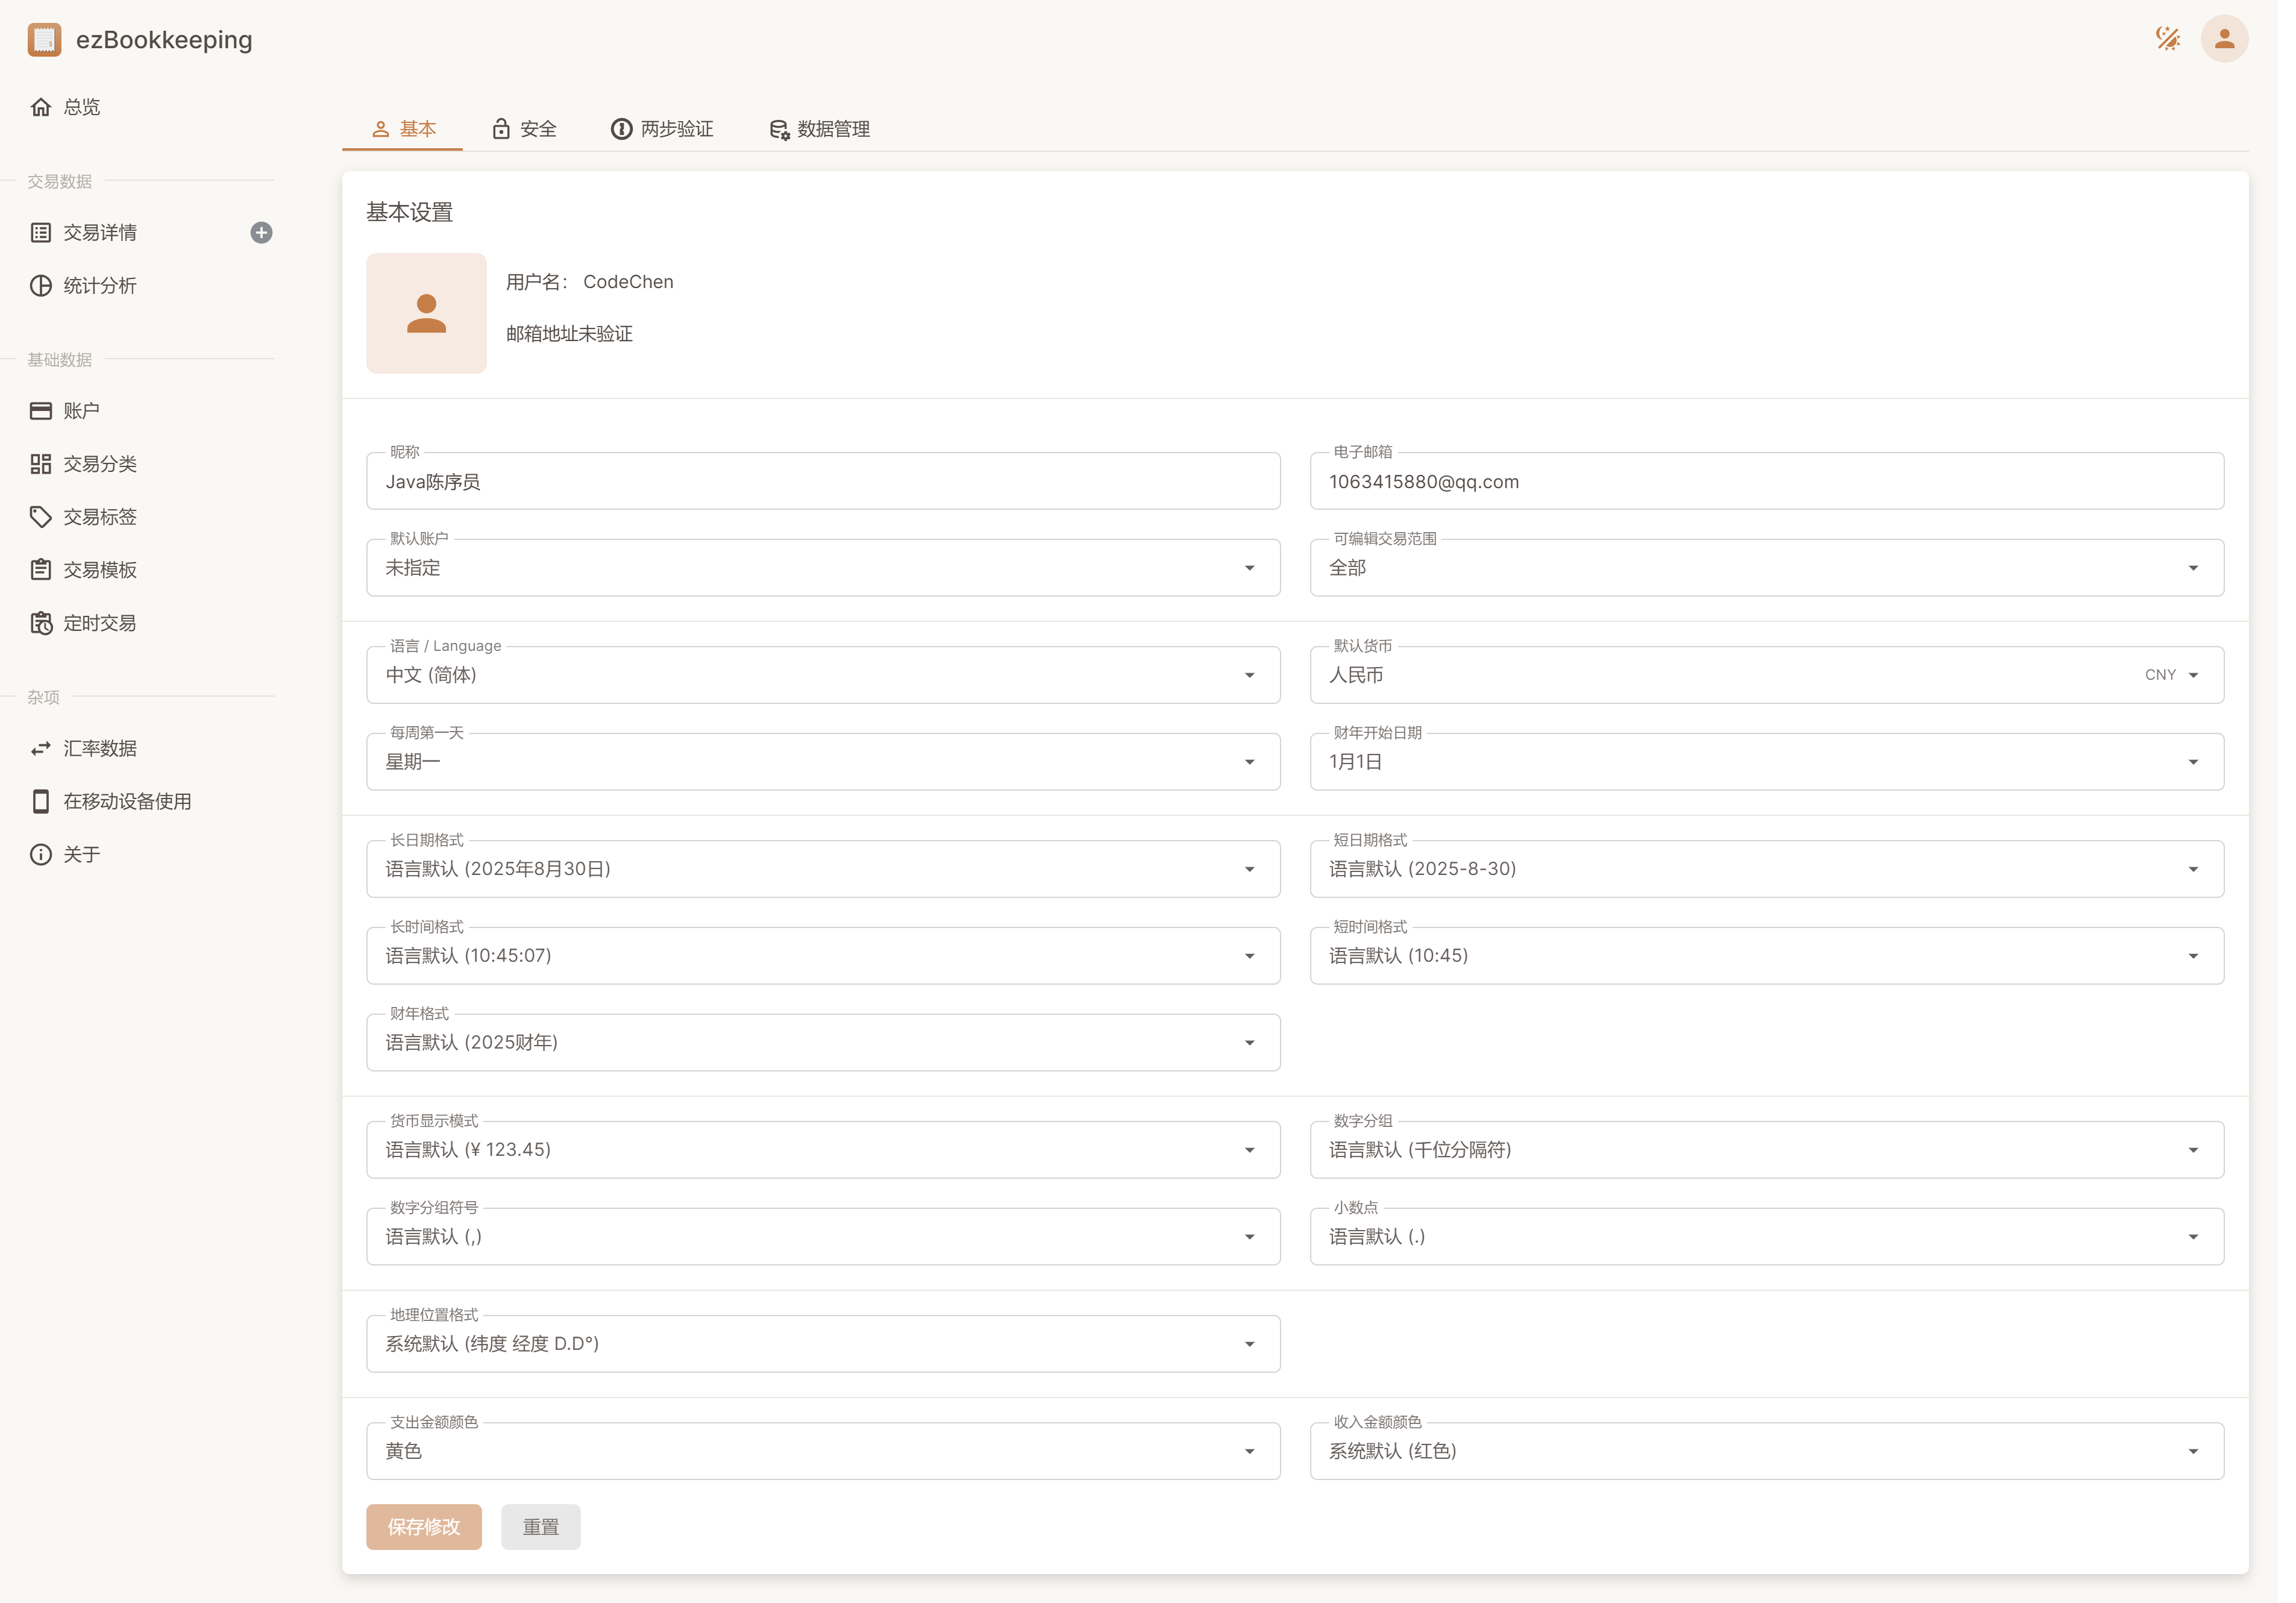Open 交易分类 categories in sidebar

pos(99,464)
